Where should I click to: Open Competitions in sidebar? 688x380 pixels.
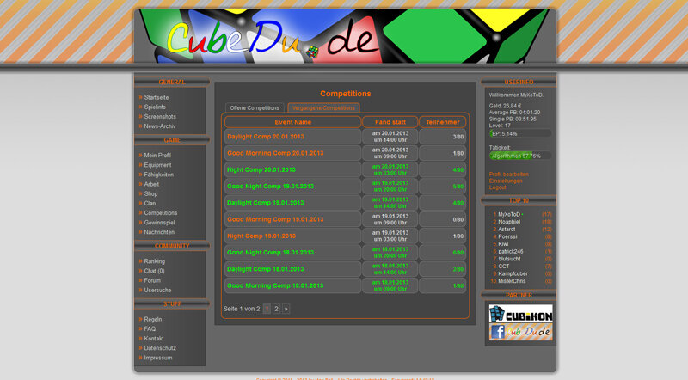click(x=161, y=213)
